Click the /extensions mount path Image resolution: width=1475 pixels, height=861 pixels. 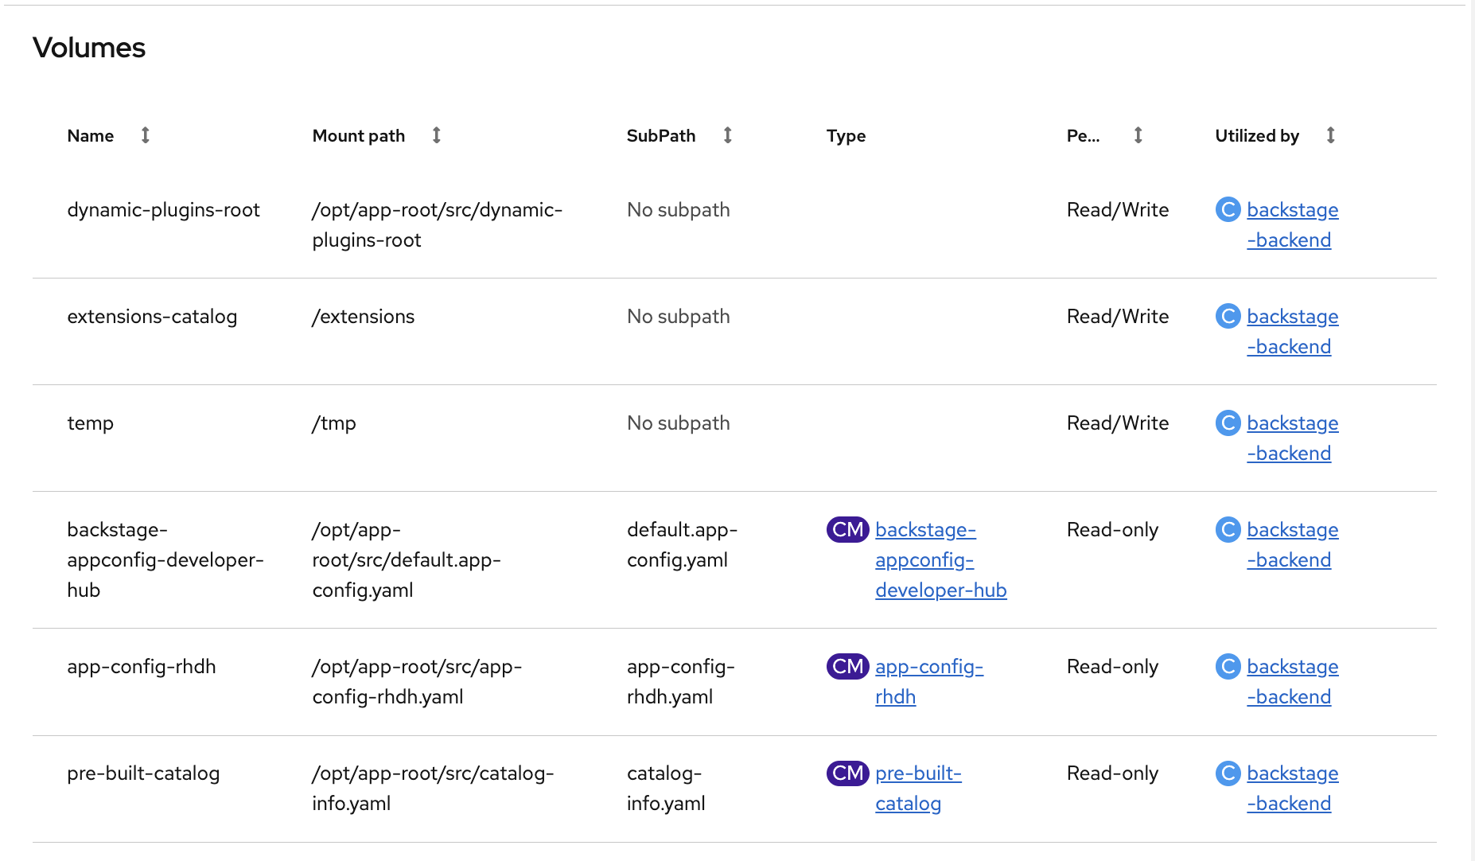coord(364,317)
